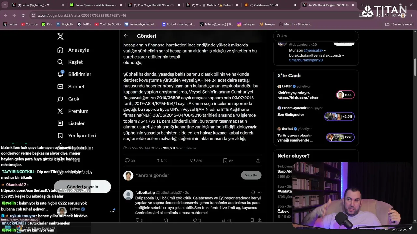Click the page vertical scrollbar

[x=415, y=67]
